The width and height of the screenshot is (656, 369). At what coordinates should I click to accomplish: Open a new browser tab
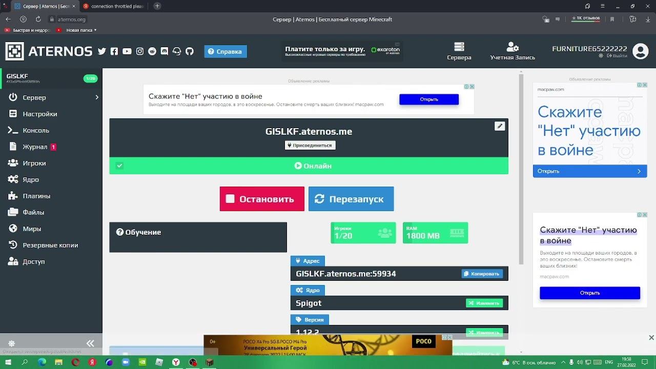157,6
